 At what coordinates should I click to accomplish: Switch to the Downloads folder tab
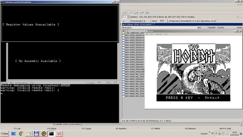pos(136,21)
